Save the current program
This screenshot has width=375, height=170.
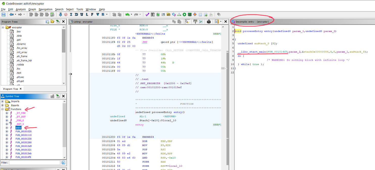pos(3,14)
